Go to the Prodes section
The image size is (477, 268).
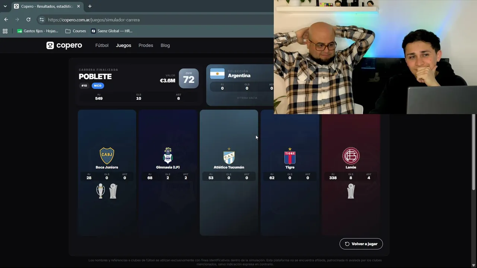click(x=146, y=45)
